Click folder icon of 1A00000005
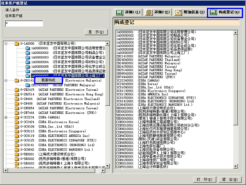This screenshot has width=246, height=185. [28, 67]
